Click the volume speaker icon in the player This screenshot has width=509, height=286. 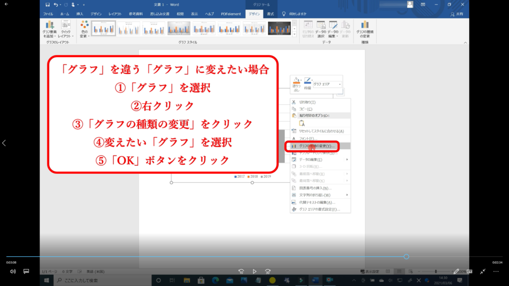pos(13,272)
